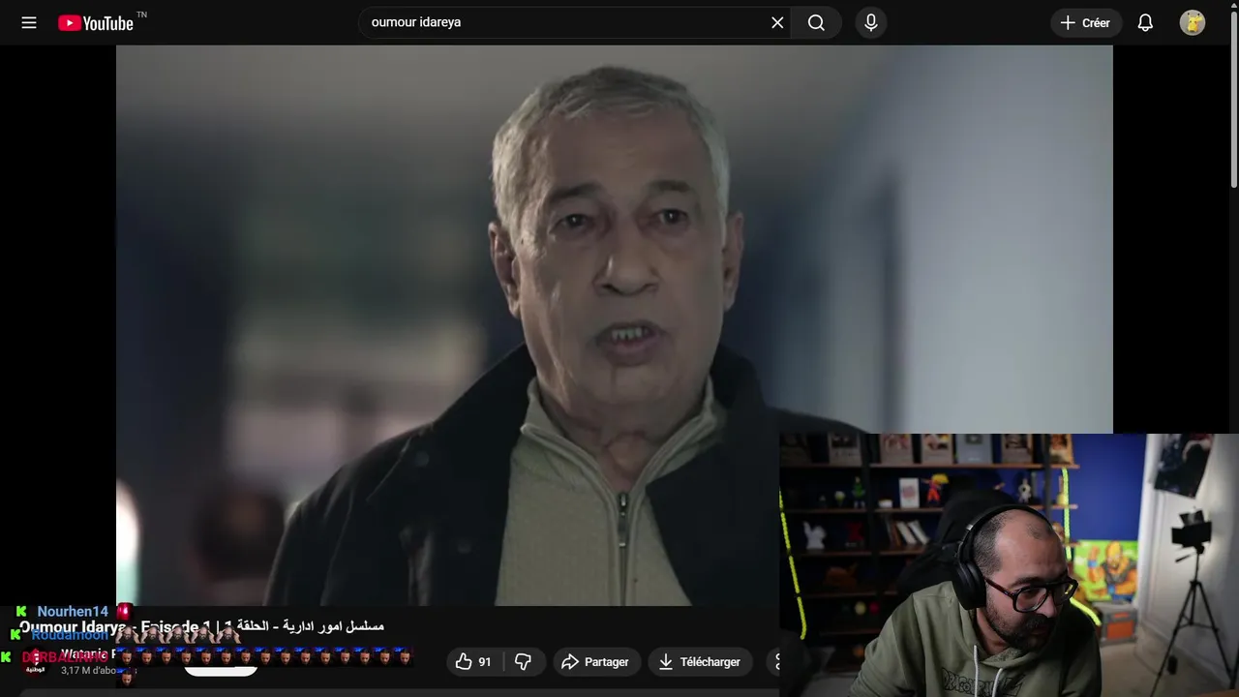Click the Arabic video title text
This screenshot has height=697, width=1239.
pos(311,626)
